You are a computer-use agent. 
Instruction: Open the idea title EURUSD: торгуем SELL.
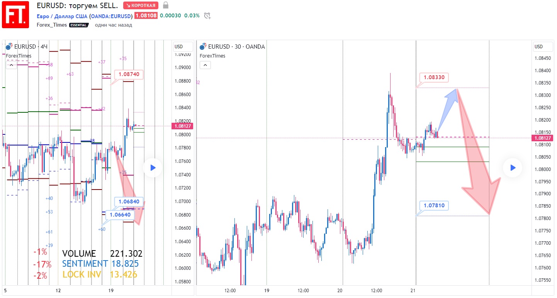pos(78,5)
